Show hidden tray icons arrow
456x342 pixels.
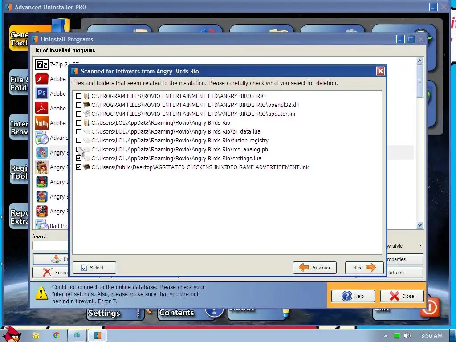point(386,336)
